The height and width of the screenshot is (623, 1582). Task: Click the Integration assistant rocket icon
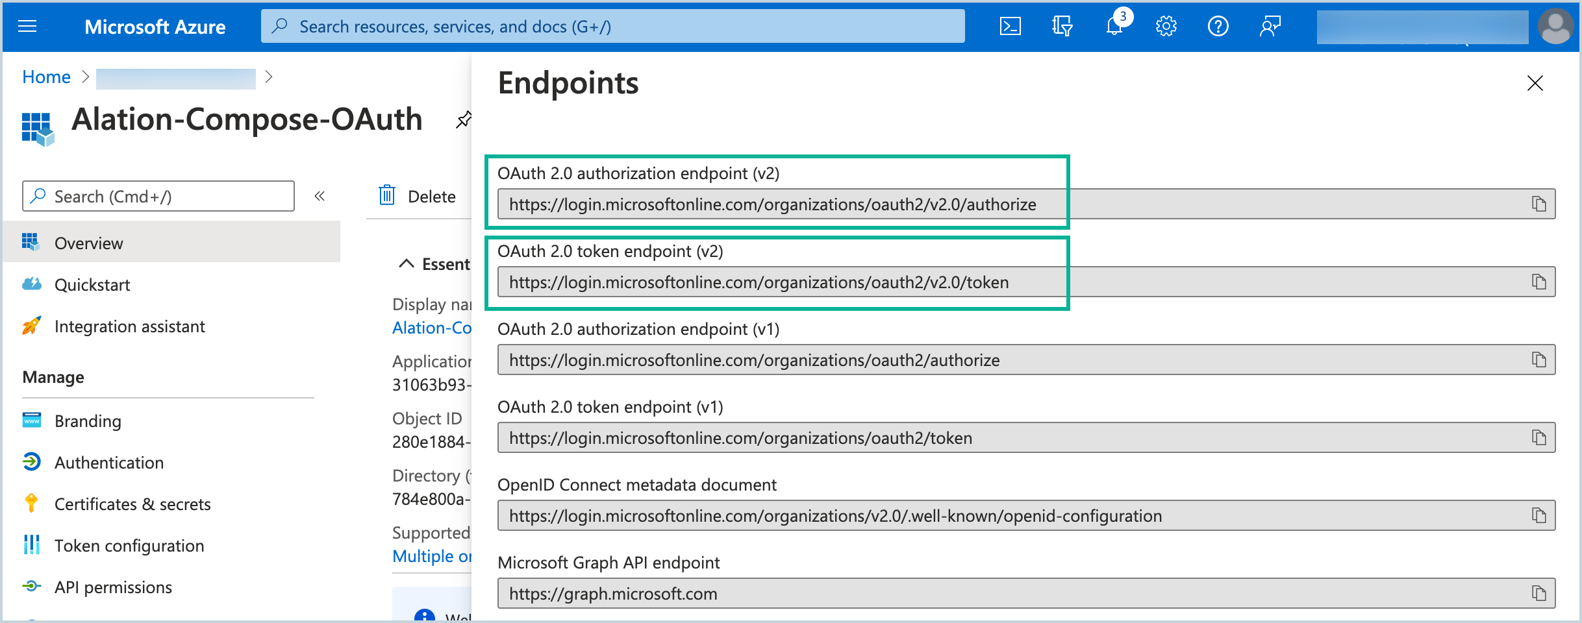tap(31, 325)
